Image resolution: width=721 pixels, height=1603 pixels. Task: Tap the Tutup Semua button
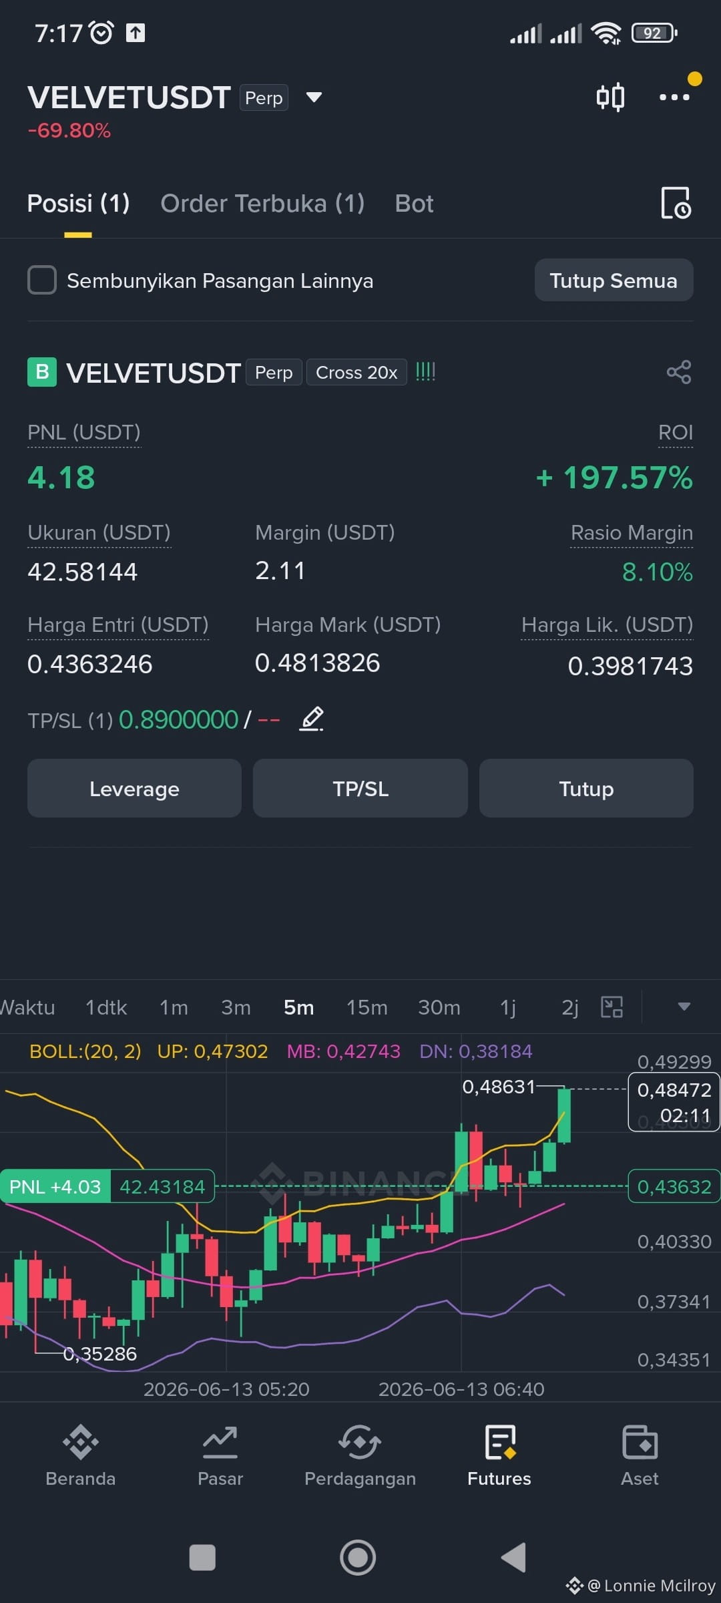point(614,280)
